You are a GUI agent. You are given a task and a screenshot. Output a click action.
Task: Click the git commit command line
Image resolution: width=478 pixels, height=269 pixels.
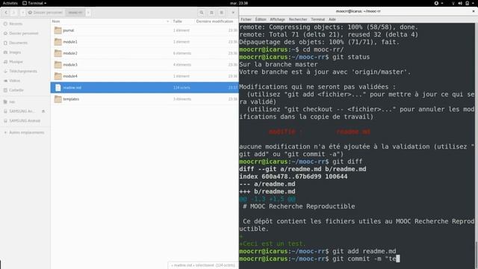click(x=320, y=259)
